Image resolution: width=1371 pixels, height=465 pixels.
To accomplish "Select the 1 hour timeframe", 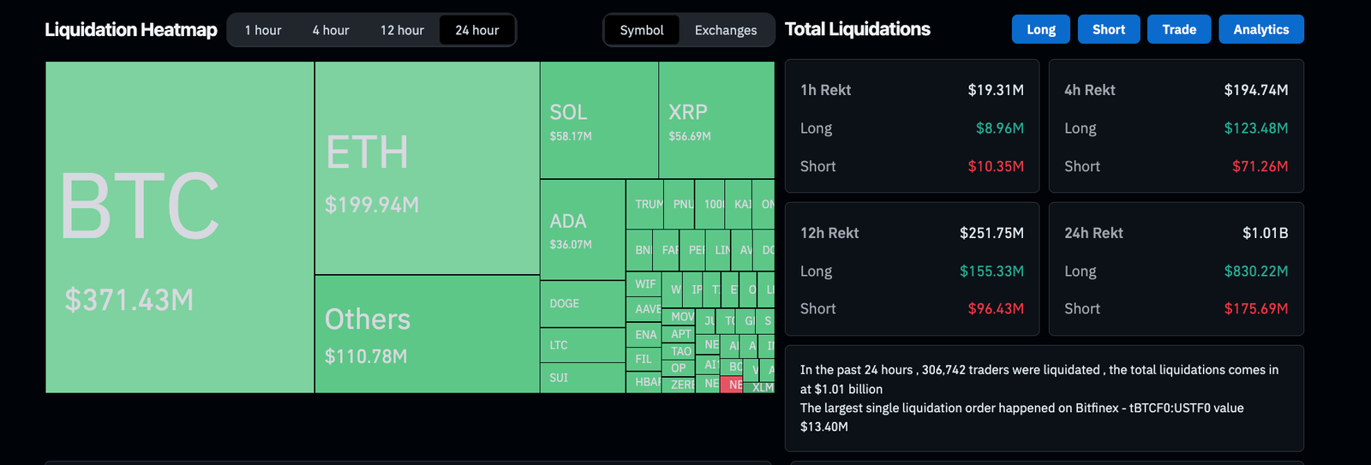I will pos(263,30).
